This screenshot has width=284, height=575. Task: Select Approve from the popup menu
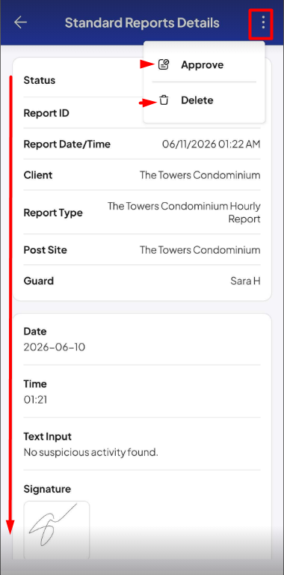tap(202, 65)
